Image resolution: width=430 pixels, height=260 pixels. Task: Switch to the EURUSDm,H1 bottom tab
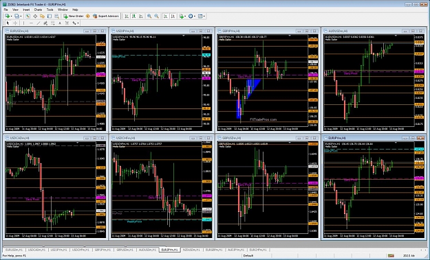14,250
